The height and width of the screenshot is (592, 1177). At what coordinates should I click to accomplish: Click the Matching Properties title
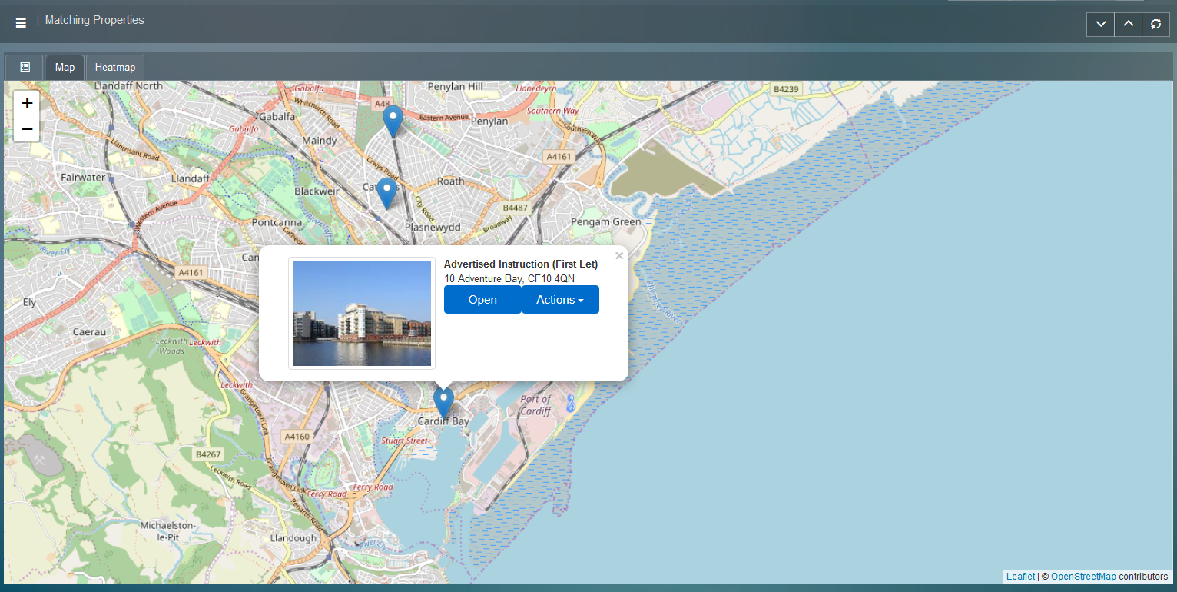tap(94, 20)
